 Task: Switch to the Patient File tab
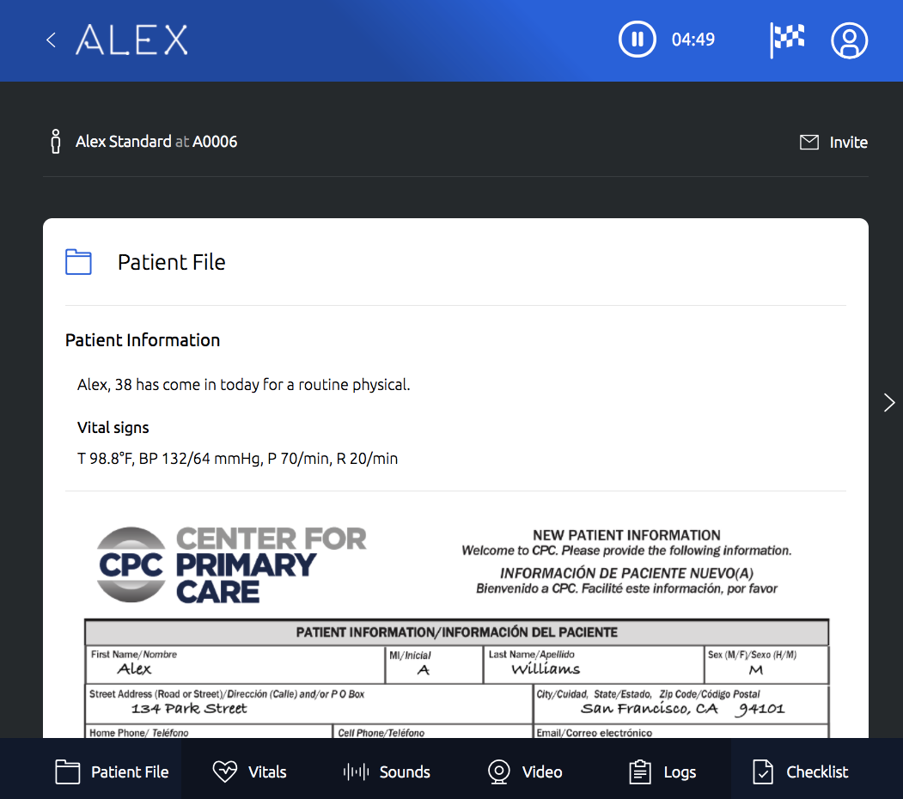point(112,772)
